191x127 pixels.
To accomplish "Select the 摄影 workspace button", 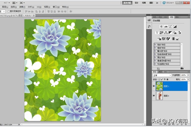I will [151, 3].
